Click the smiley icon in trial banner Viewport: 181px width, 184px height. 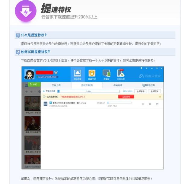(44, 97)
